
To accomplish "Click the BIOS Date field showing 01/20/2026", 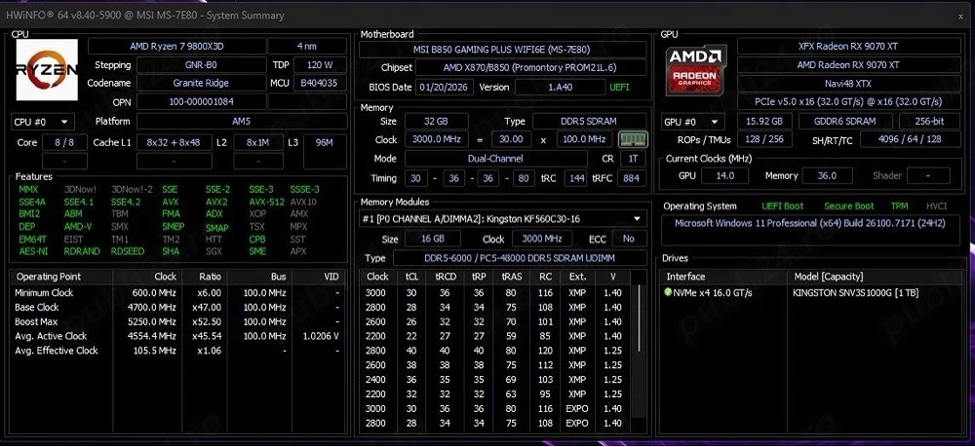I will [x=445, y=87].
